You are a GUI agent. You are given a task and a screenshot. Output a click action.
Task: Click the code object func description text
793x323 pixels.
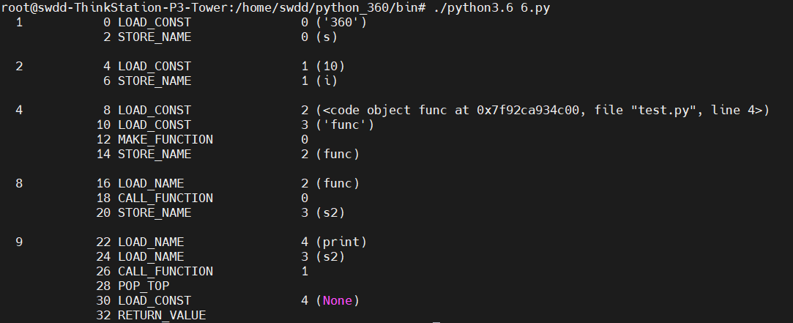click(x=543, y=110)
